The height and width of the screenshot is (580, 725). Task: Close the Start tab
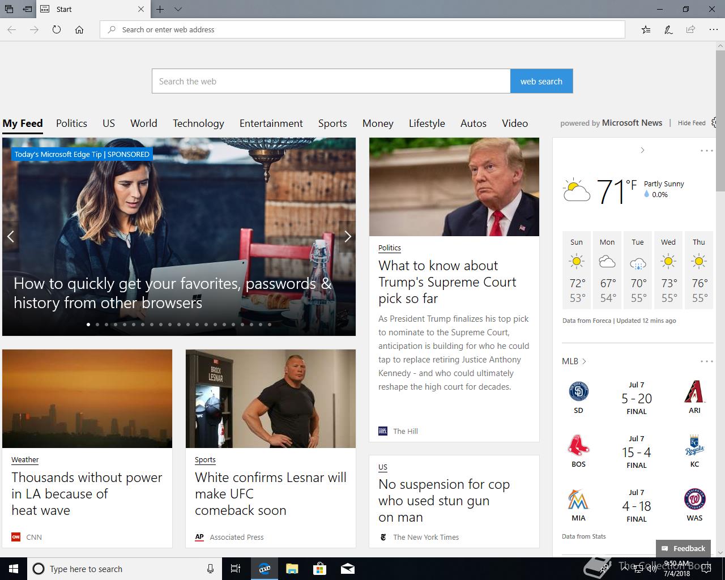[141, 9]
